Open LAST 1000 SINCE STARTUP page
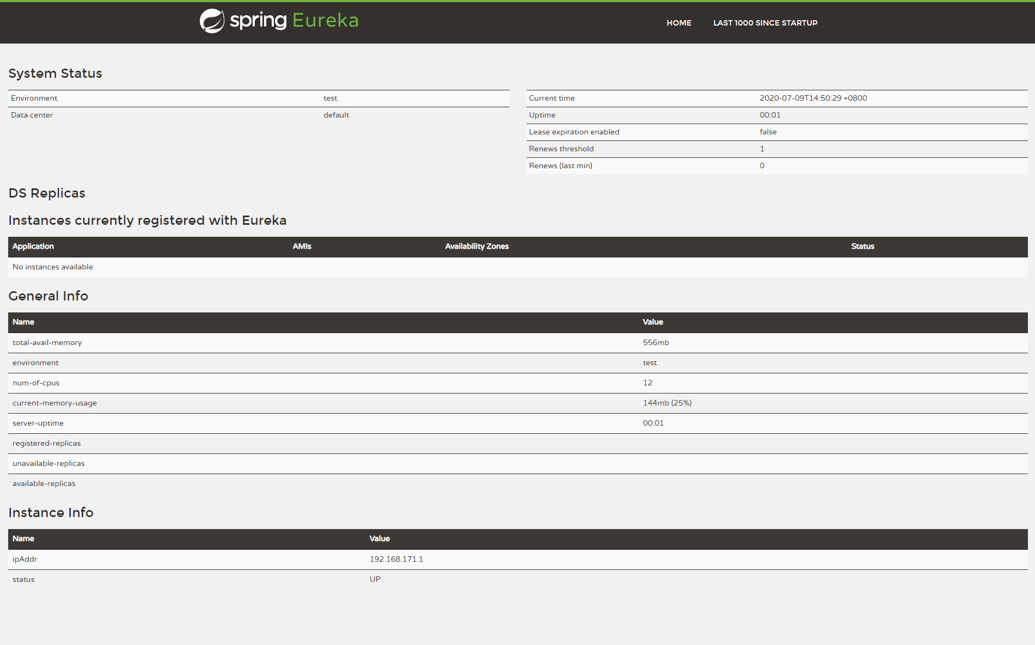The width and height of the screenshot is (1035, 645). 765,23
